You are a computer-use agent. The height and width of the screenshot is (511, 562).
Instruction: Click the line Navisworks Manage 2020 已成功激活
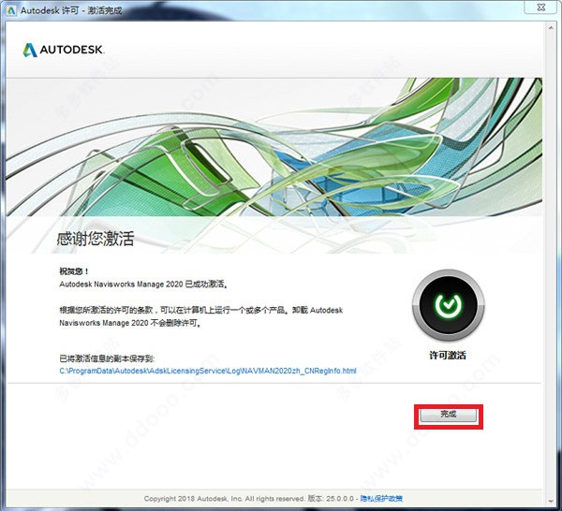(143, 285)
